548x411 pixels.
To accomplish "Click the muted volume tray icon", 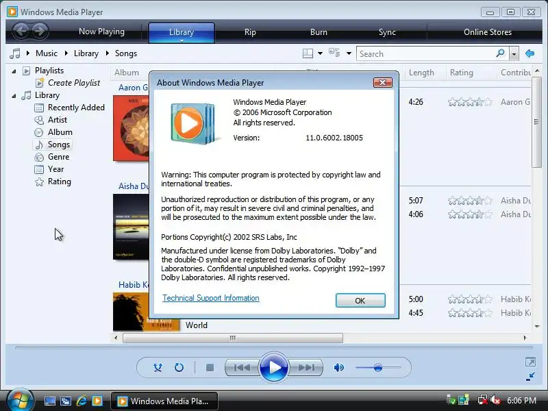I will 495,400.
